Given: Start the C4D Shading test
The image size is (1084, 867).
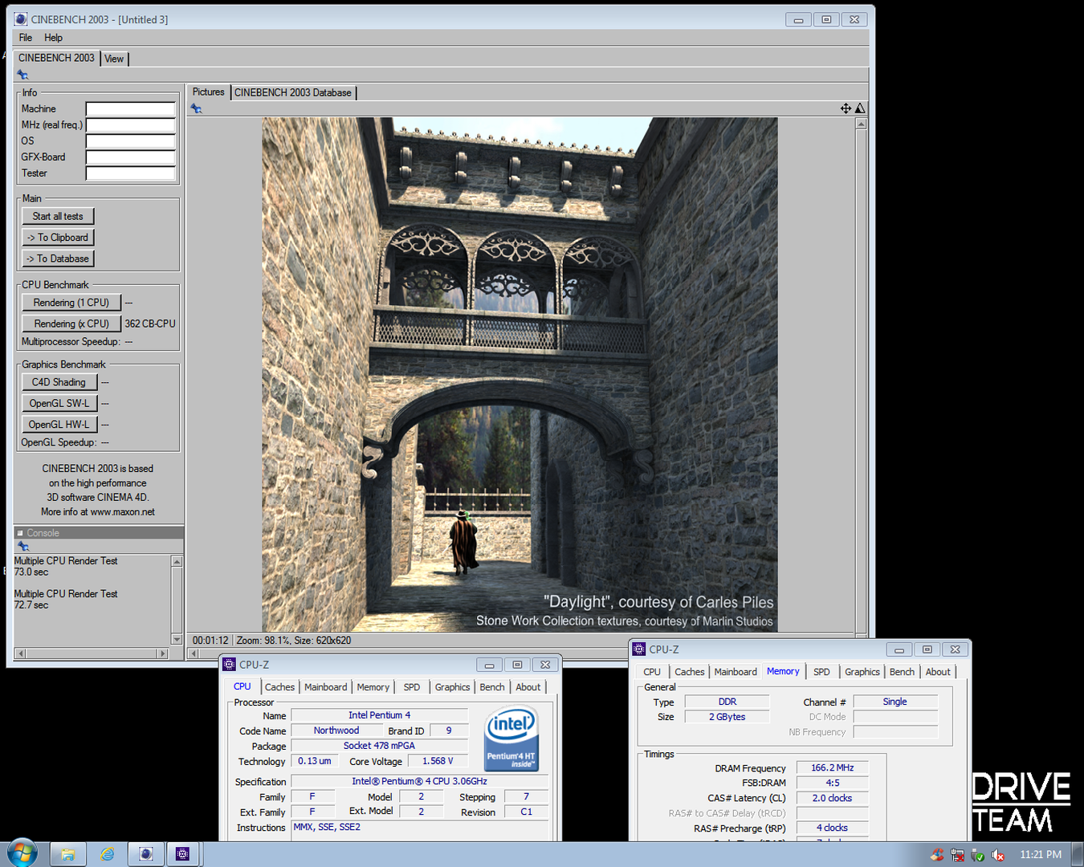Looking at the screenshot, I should tap(59, 382).
